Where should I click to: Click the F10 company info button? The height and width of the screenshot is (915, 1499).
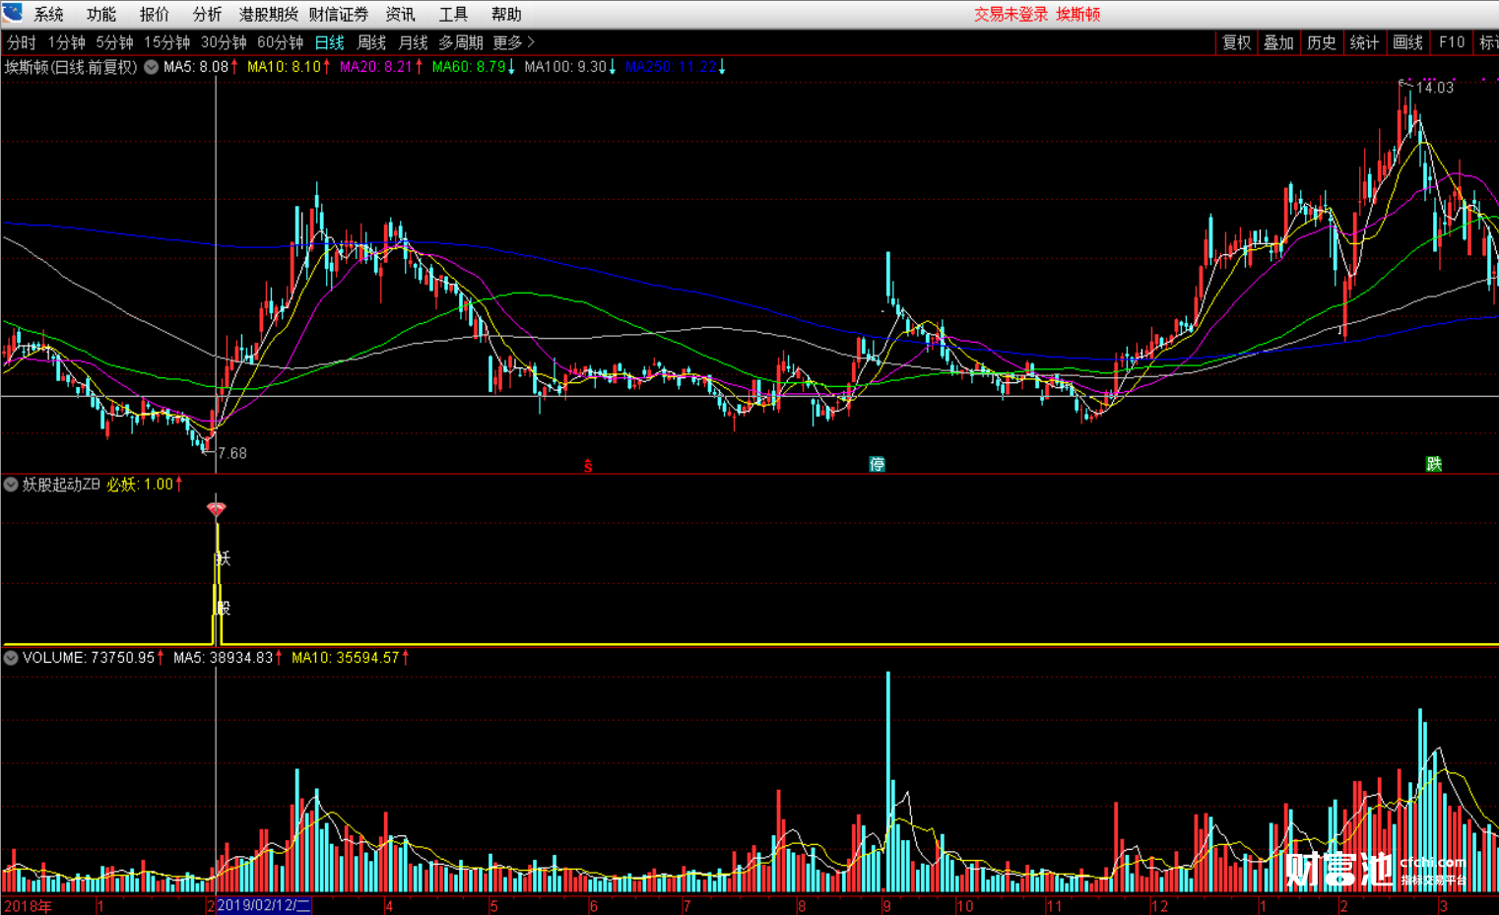click(1451, 42)
